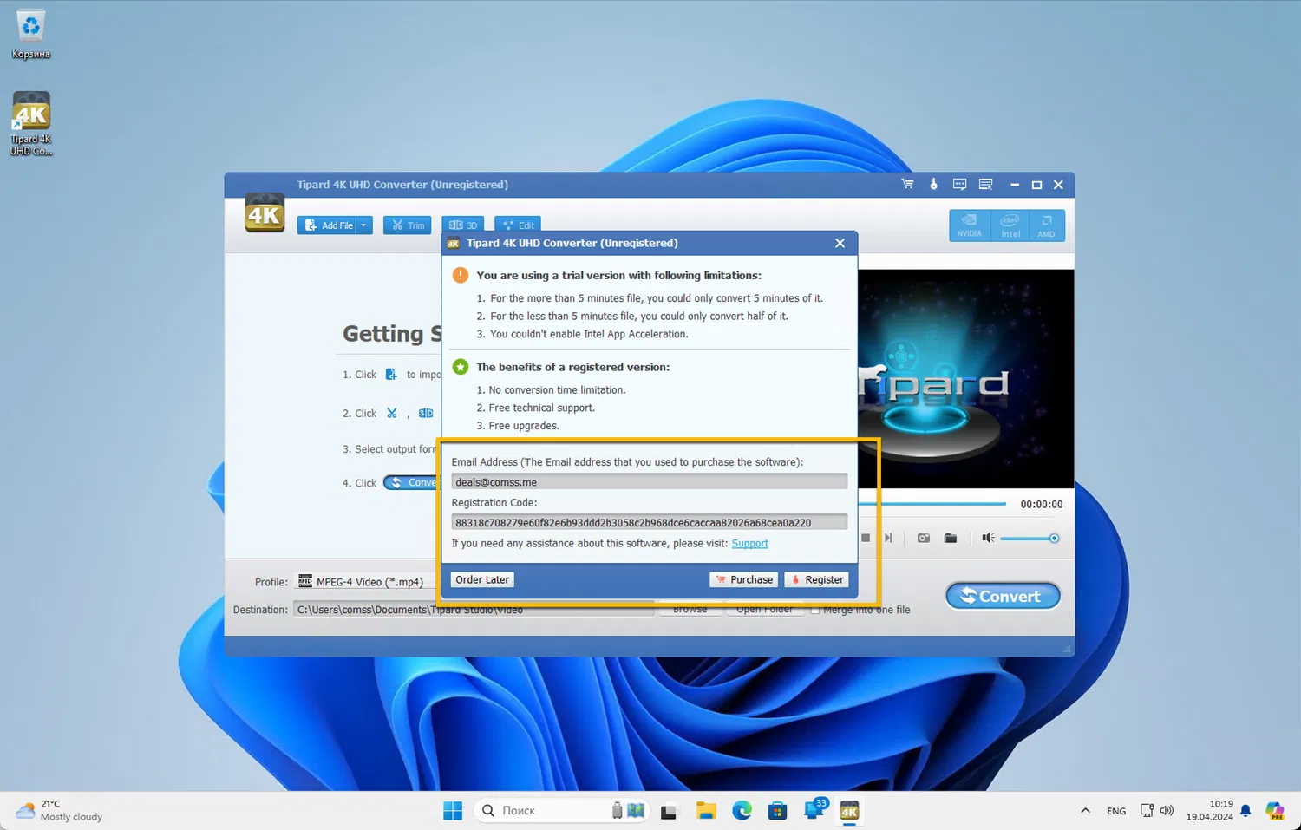Image resolution: width=1301 pixels, height=830 pixels.
Task: Open the Add File dropdown arrow
Action: pos(363,225)
